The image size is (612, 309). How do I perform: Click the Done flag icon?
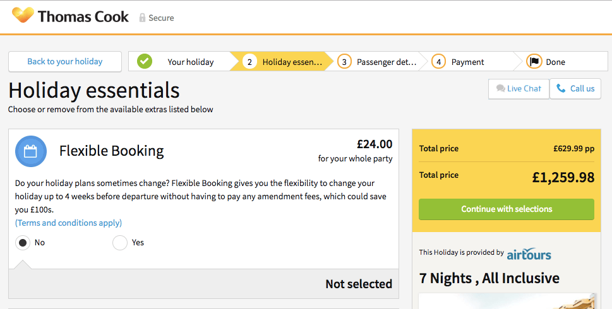tap(534, 62)
